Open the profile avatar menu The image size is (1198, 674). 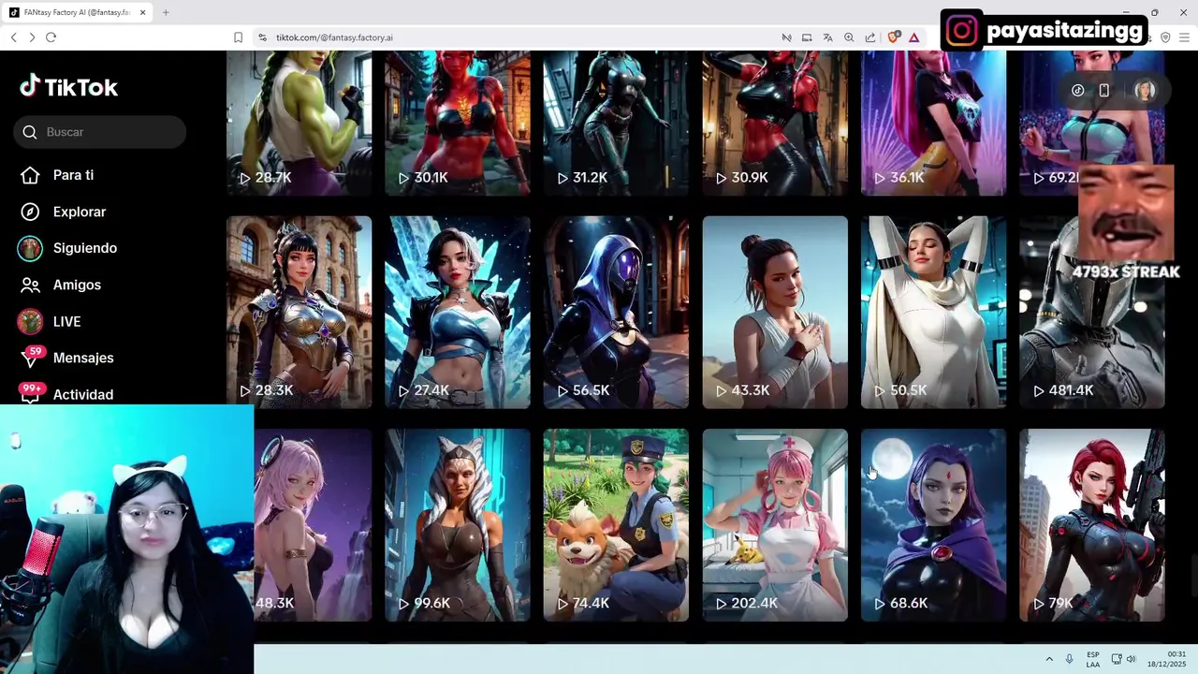click(1145, 91)
